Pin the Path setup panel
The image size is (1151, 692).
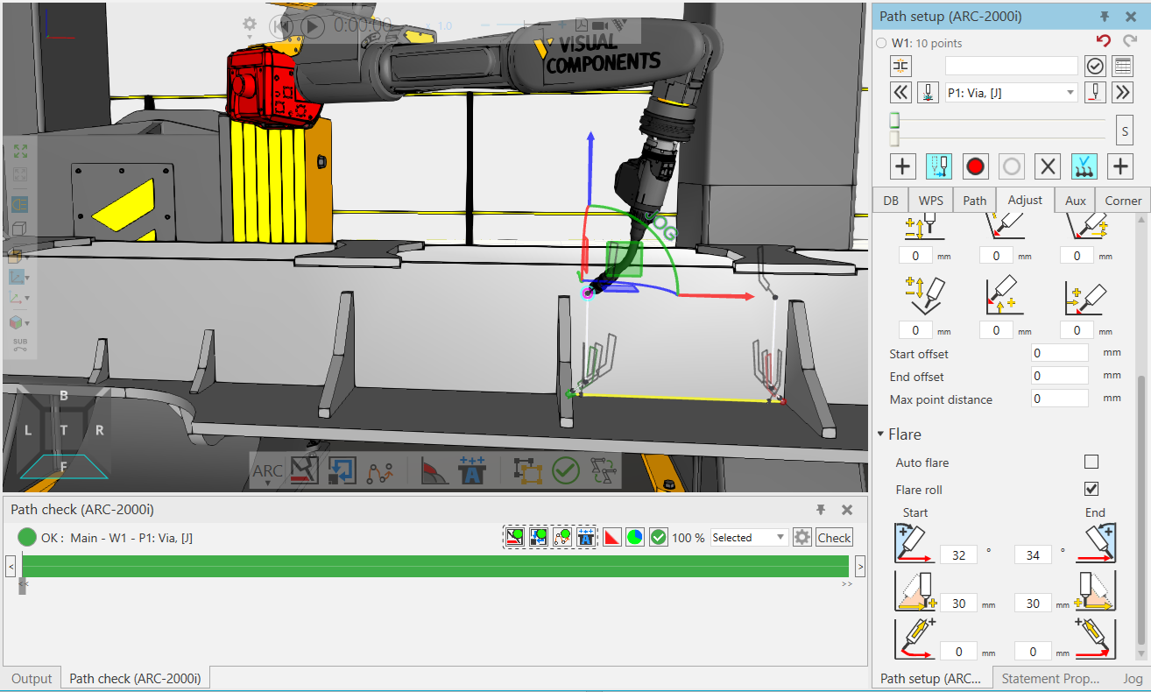click(1105, 17)
